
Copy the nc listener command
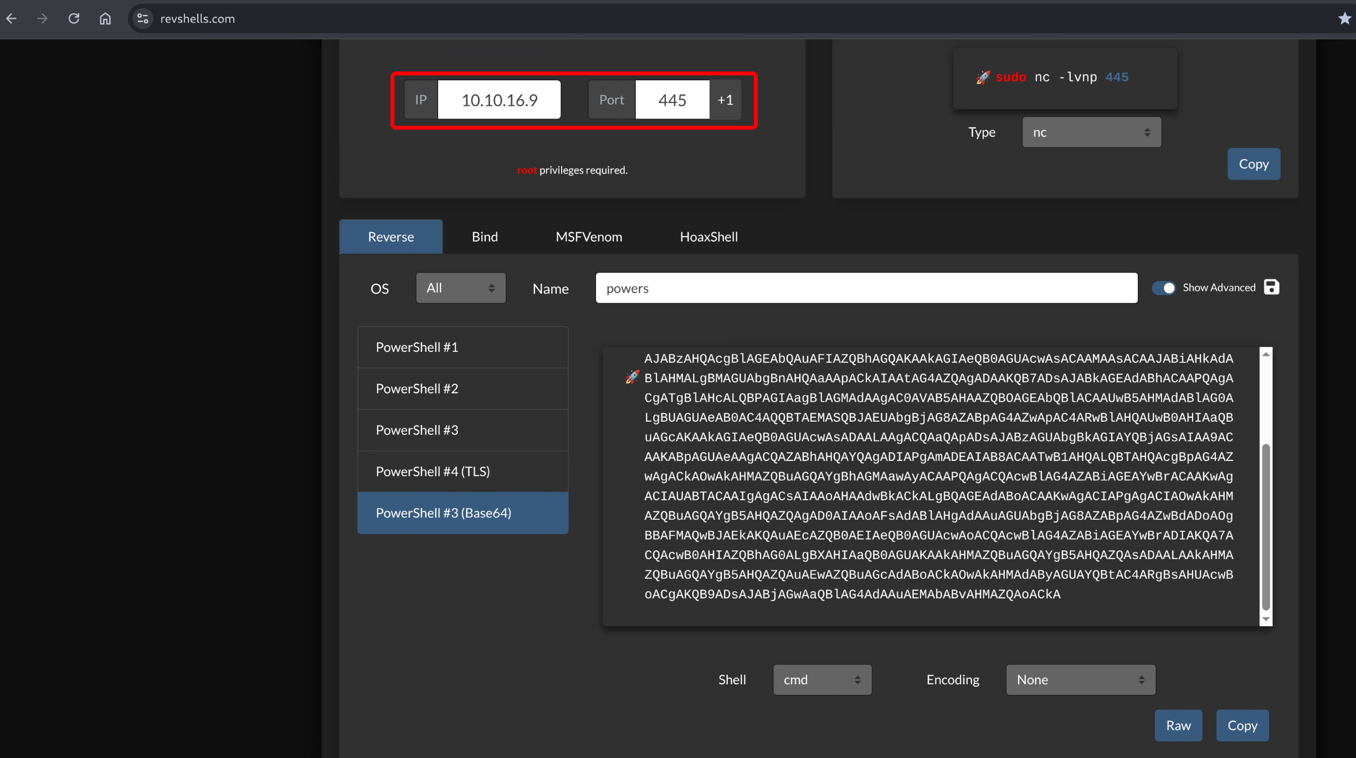coord(1253,163)
